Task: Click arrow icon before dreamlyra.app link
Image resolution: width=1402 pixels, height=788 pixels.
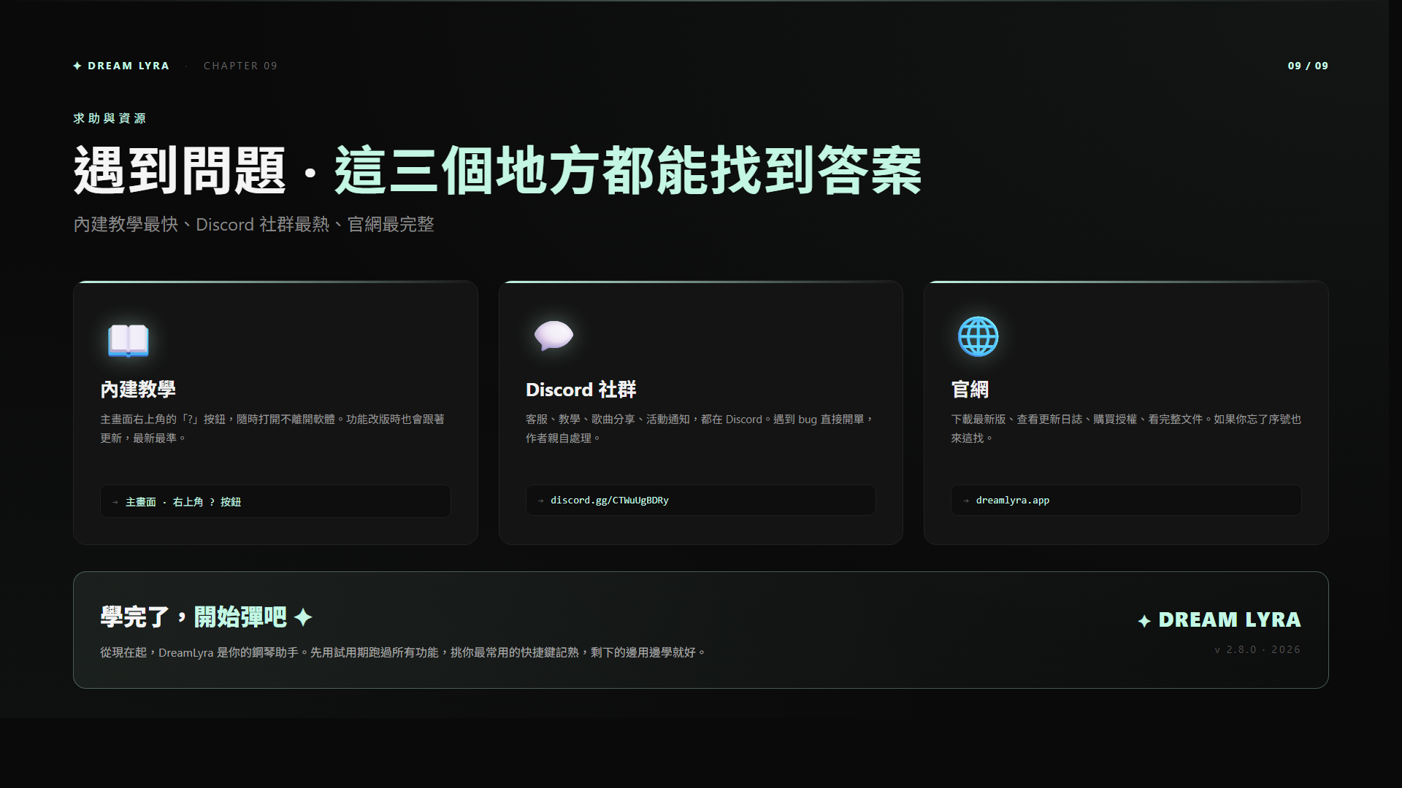Action: point(966,501)
